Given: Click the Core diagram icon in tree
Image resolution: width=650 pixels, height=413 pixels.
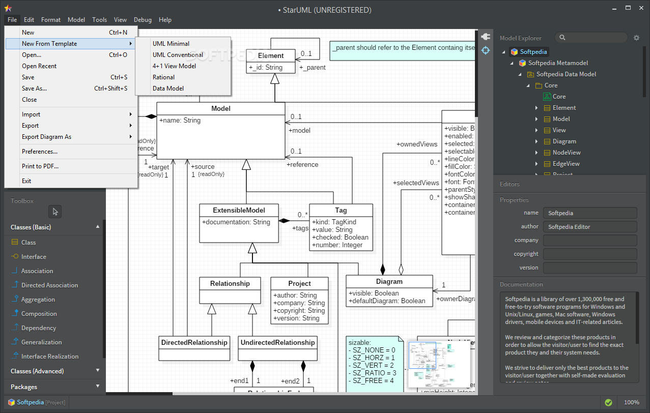Looking at the screenshot, I should pyautogui.click(x=547, y=97).
